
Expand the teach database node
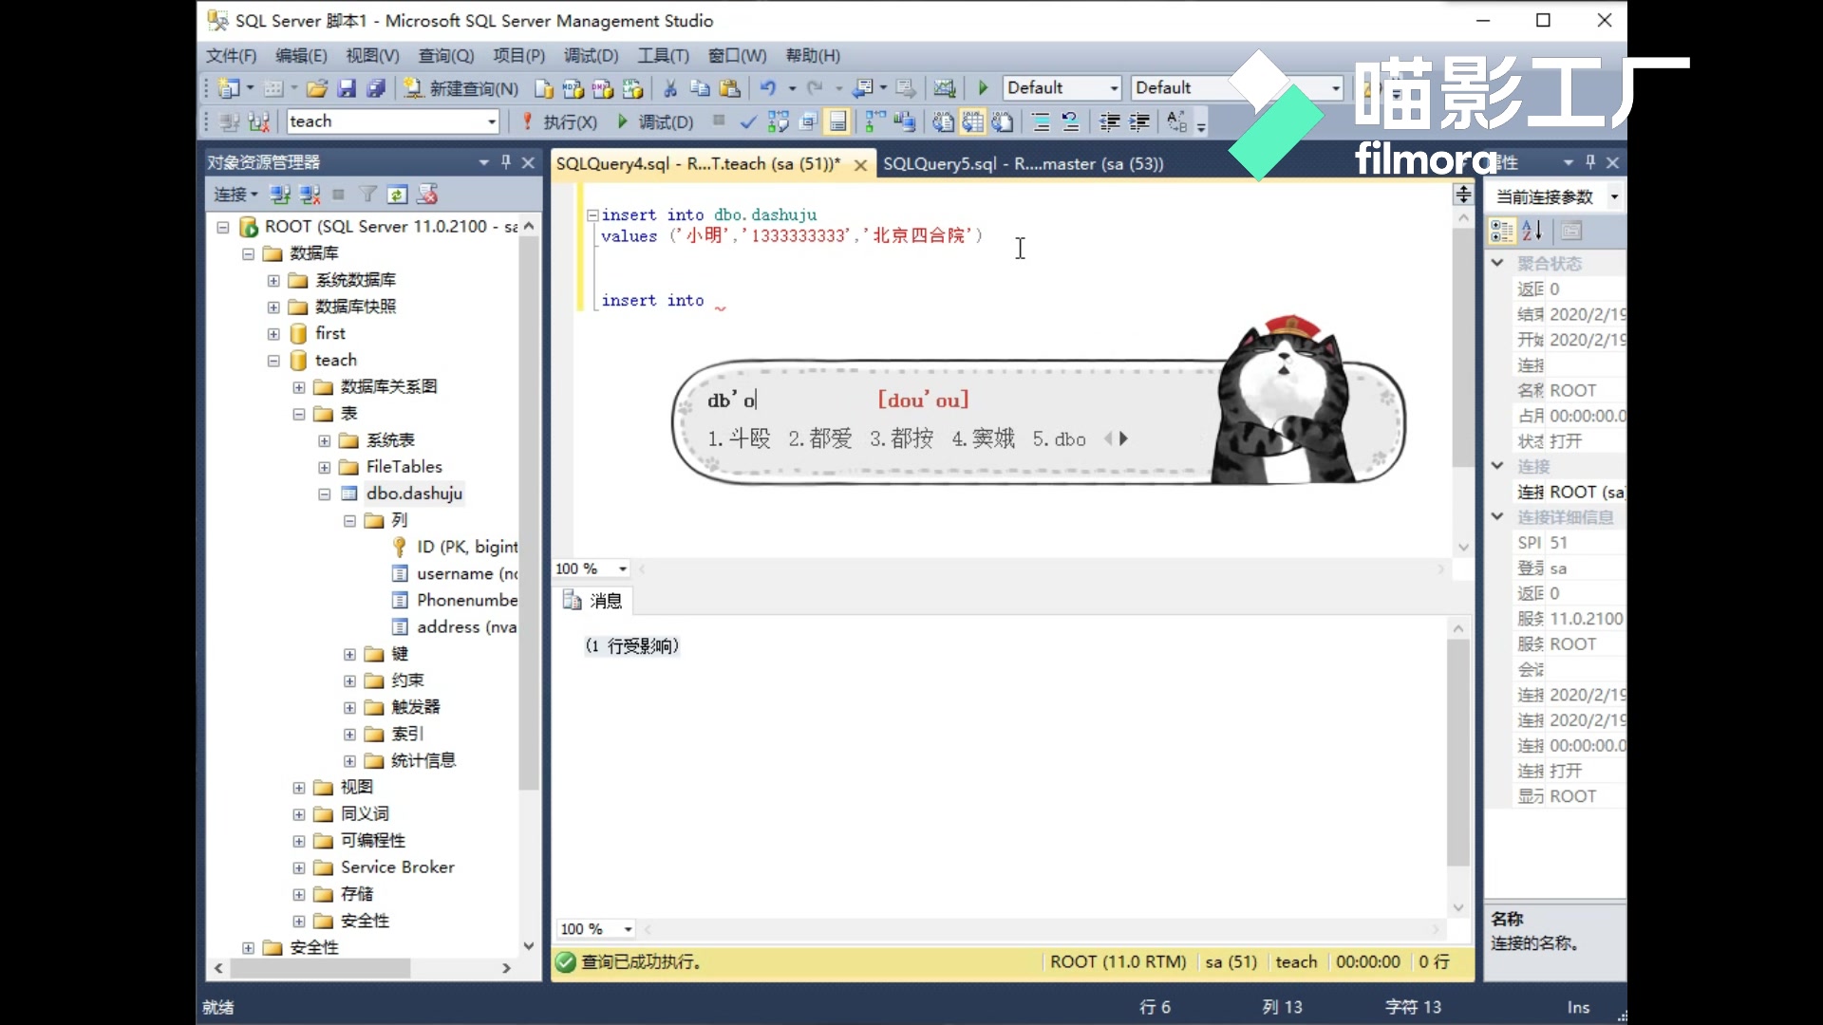[x=274, y=359]
